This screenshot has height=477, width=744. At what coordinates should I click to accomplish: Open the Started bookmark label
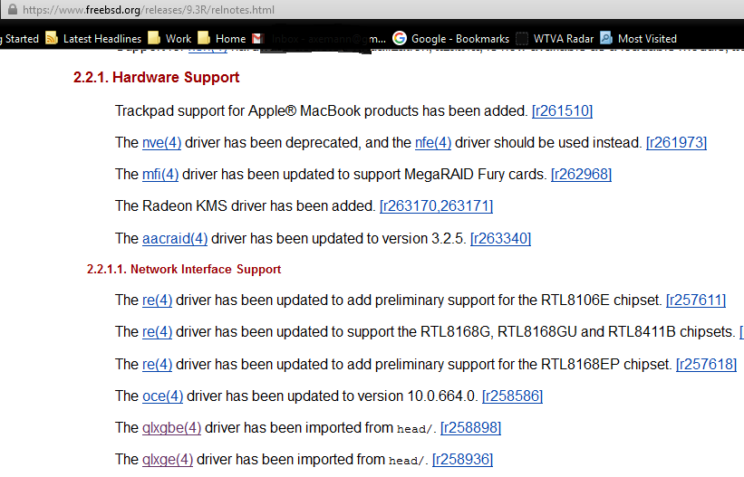(x=22, y=38)
